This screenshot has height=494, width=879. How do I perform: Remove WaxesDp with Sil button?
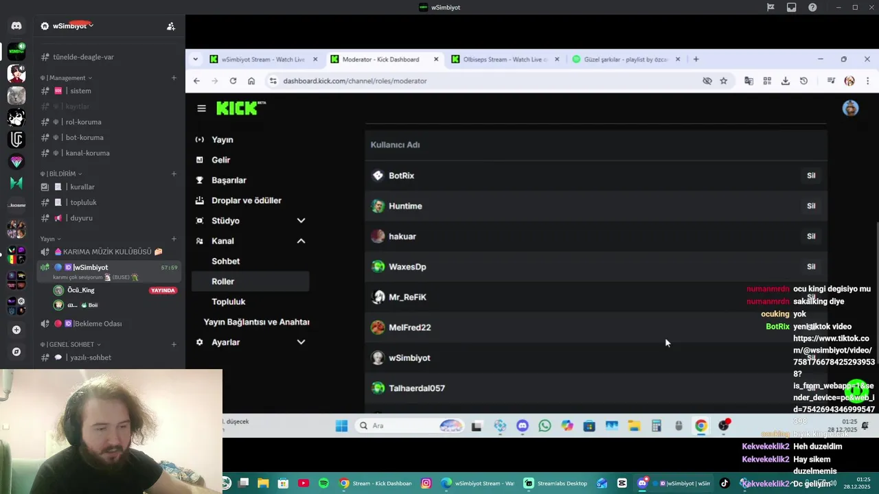pyautogui.click(x=811, y=266)
